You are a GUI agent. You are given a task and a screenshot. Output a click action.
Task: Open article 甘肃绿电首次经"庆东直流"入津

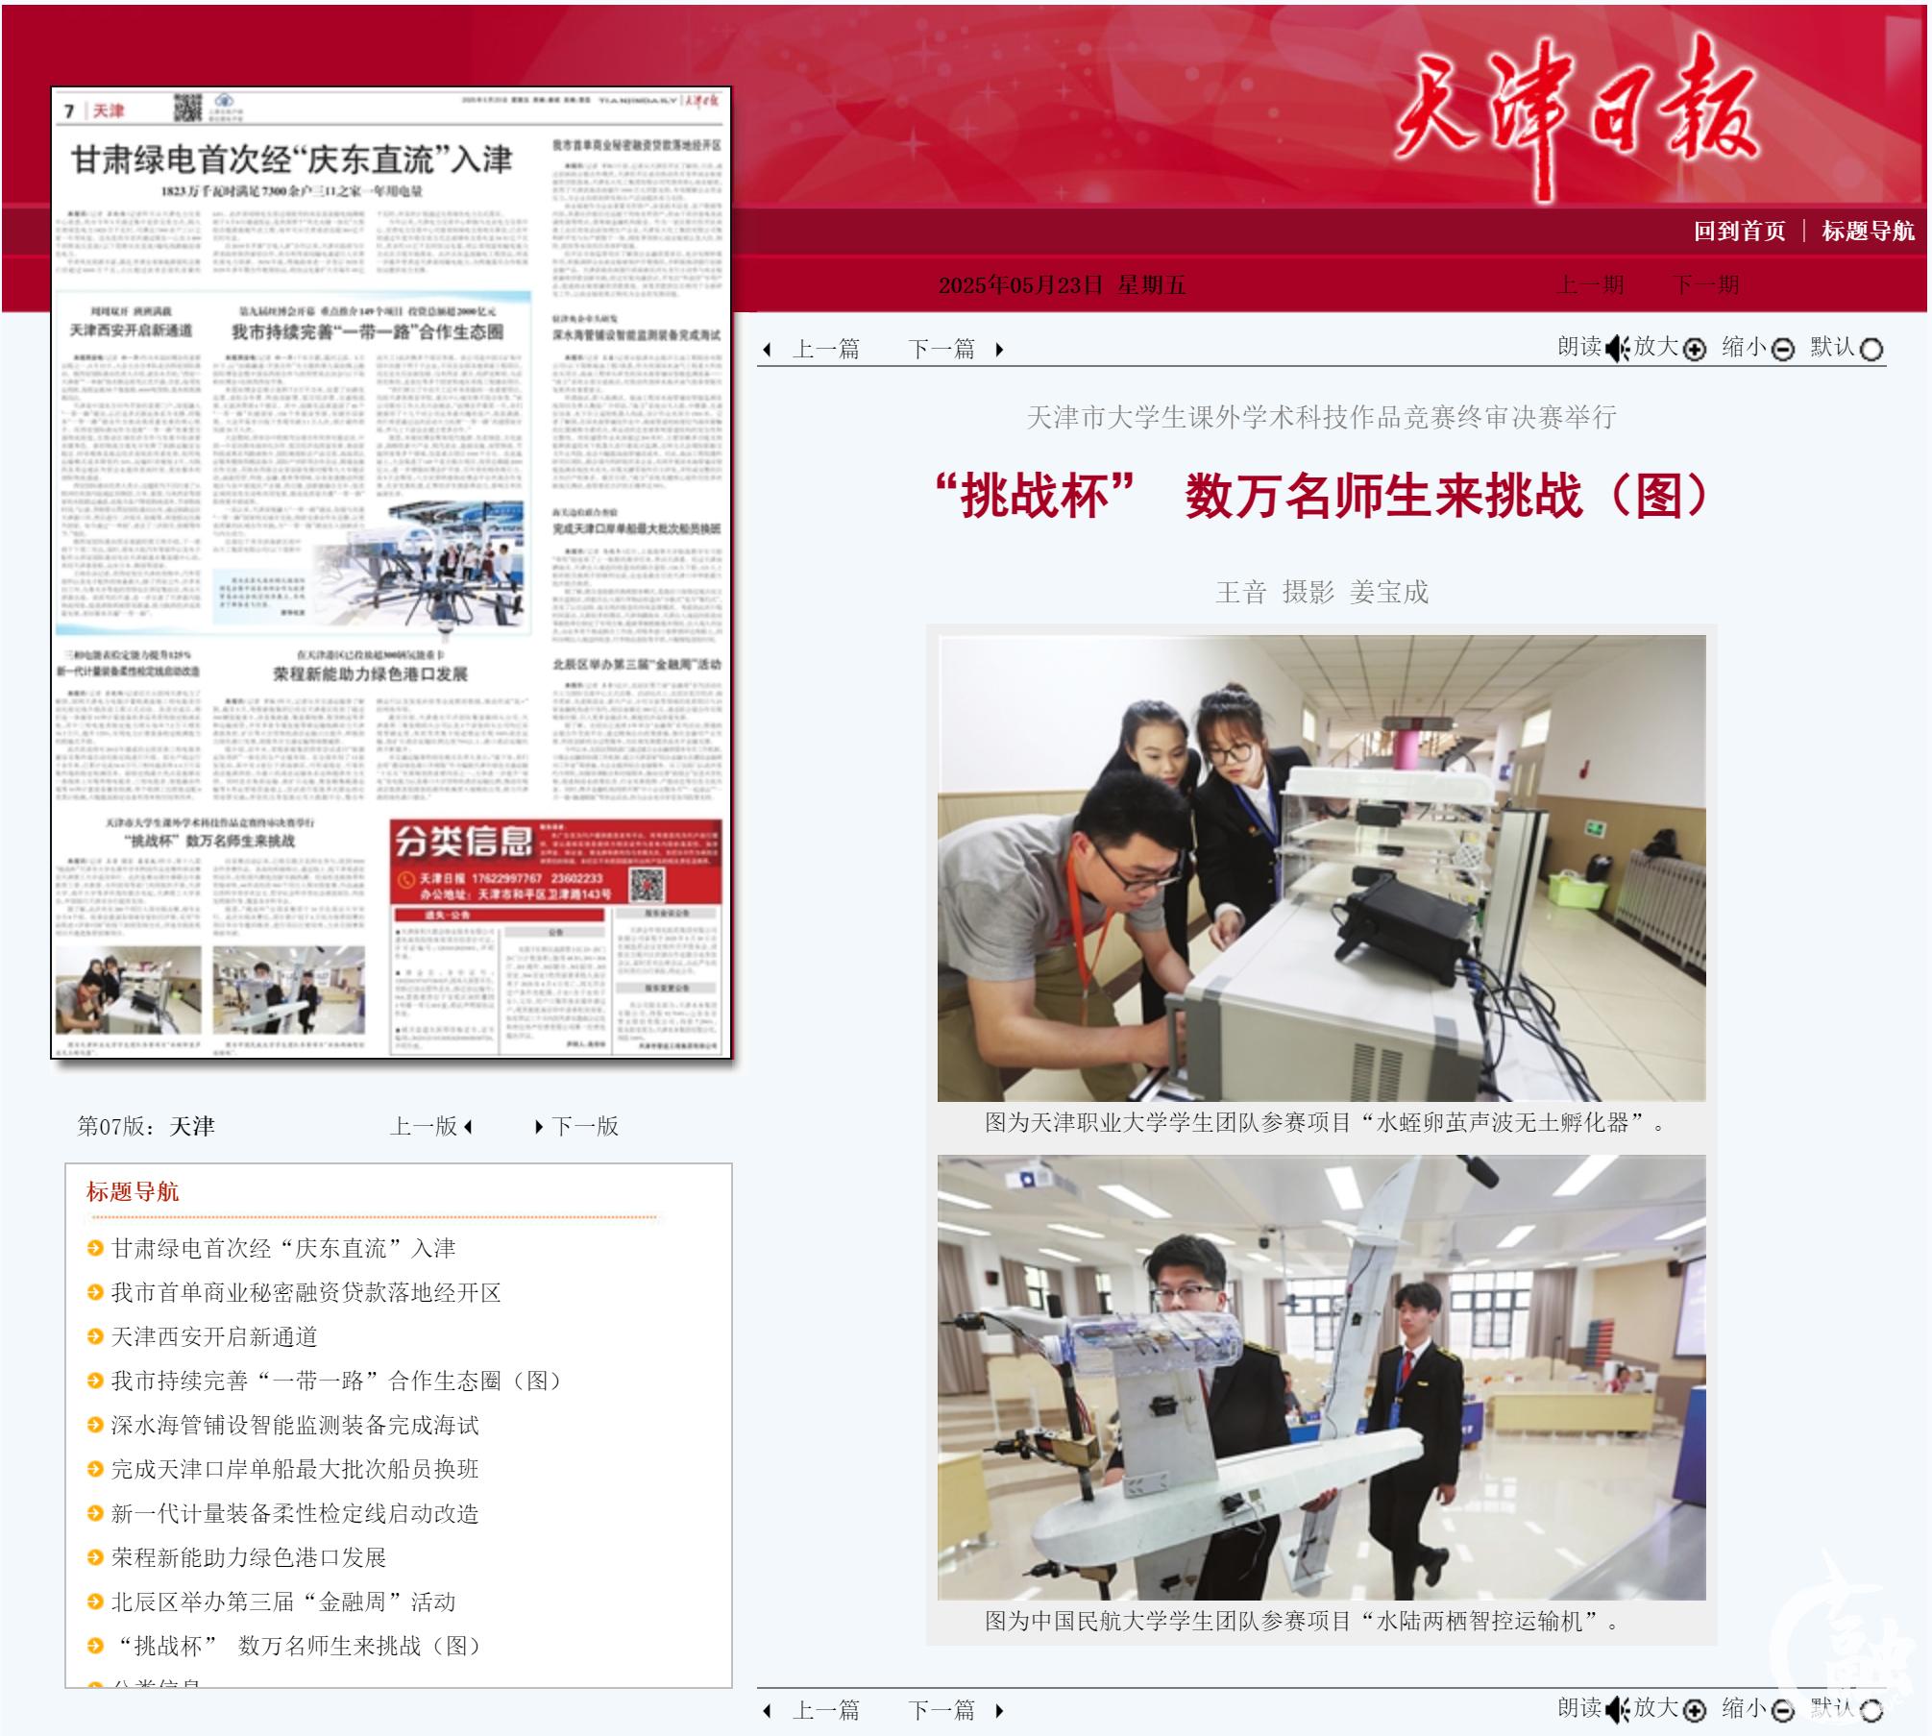[282, 1248]
